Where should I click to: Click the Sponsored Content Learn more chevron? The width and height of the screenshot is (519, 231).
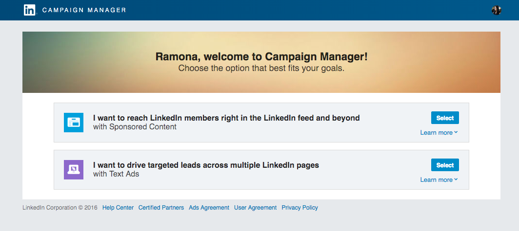456,132
